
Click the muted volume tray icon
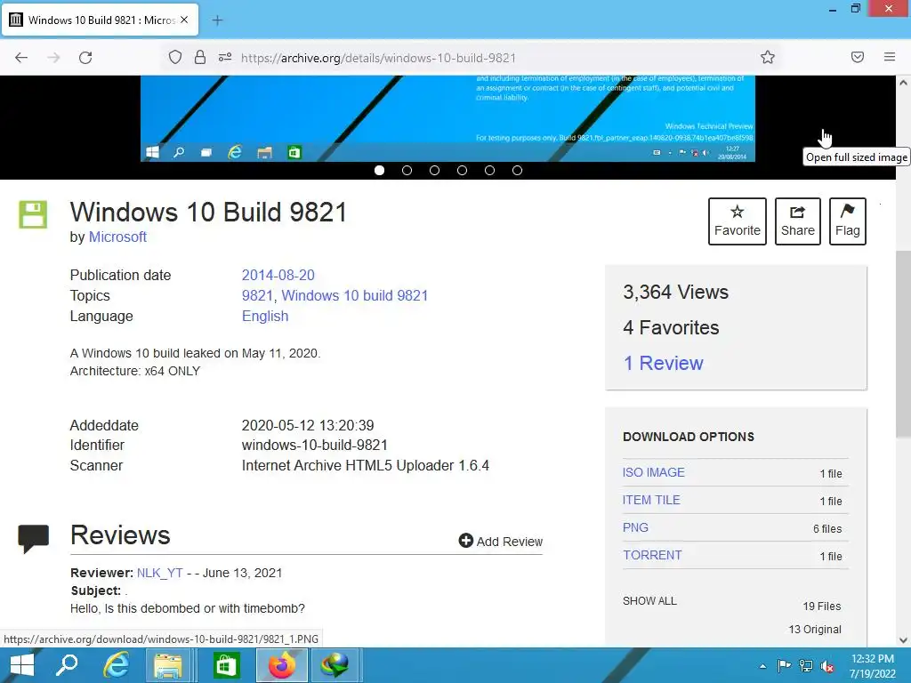[827, 665]
